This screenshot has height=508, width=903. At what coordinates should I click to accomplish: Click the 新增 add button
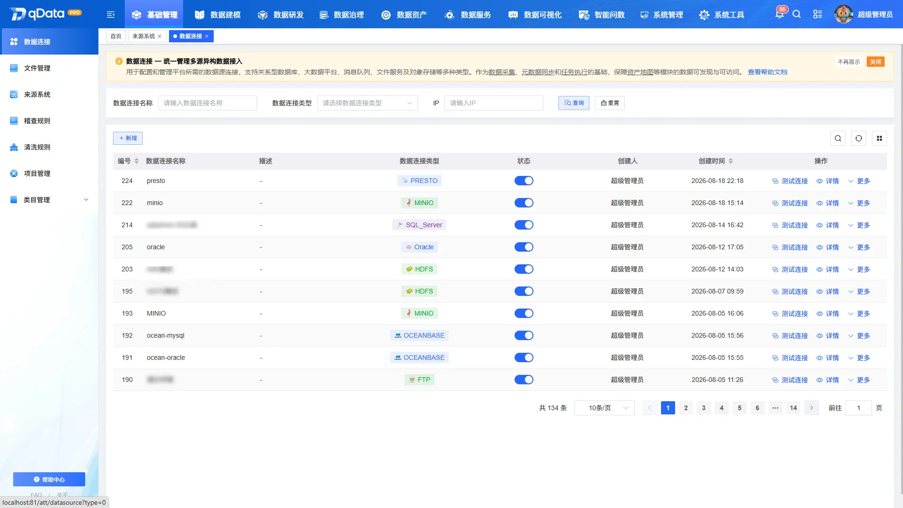pos(128,138)
